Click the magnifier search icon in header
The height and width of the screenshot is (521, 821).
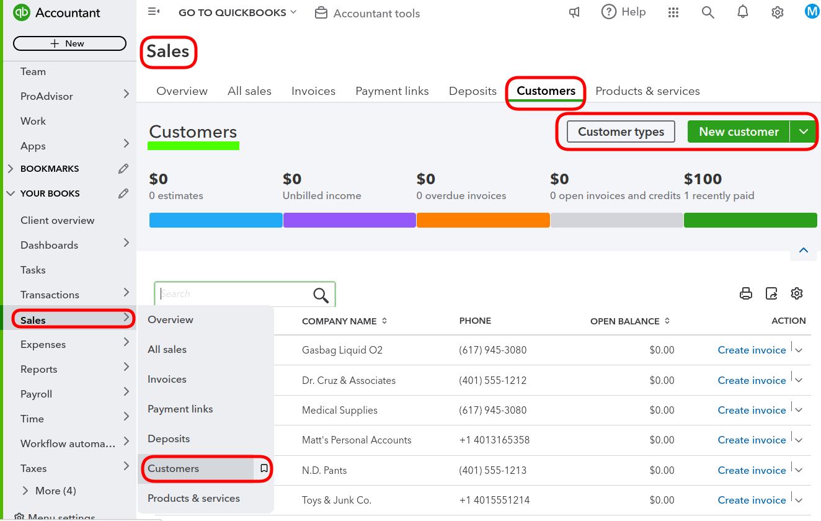(x=708, y=12)
